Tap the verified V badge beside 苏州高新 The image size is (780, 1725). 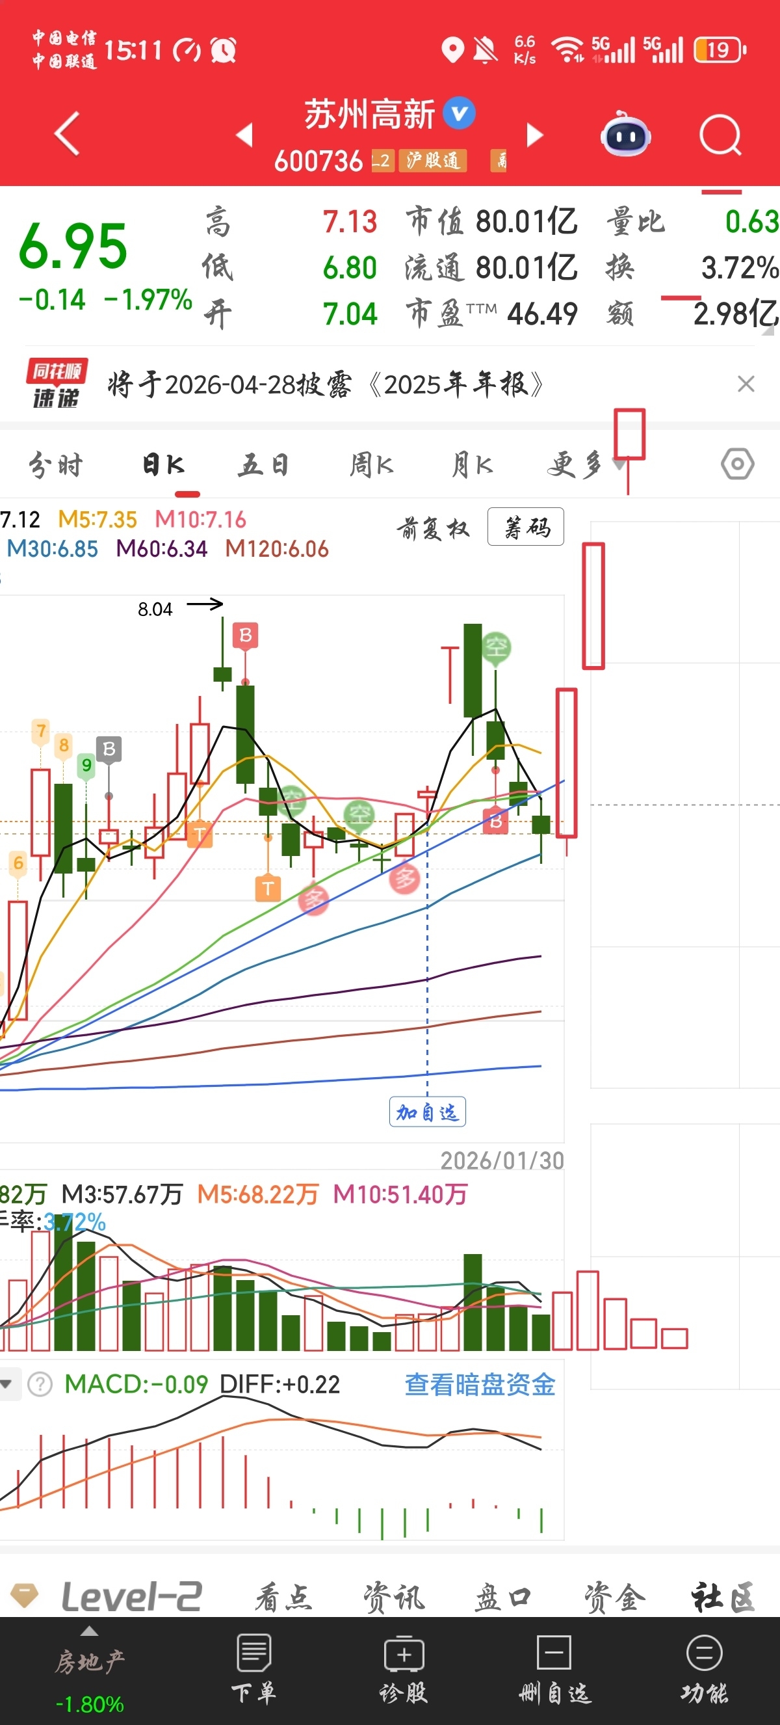coord(460,113)
